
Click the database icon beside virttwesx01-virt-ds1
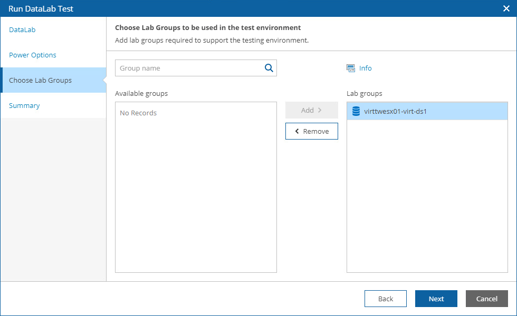[355, 111]
